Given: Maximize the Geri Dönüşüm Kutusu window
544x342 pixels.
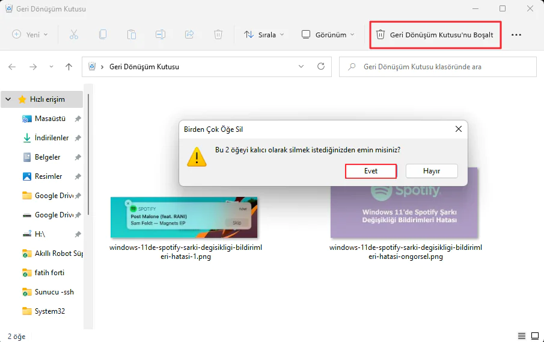Looking at the screenshot, I should (x=503, y=8).
